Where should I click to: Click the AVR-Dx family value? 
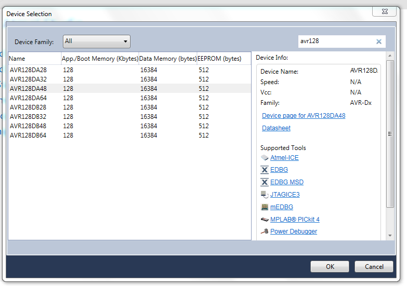tap(361, 103)
